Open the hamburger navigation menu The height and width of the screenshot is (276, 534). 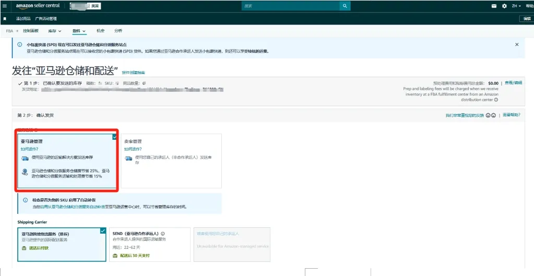tap(4, 6)
